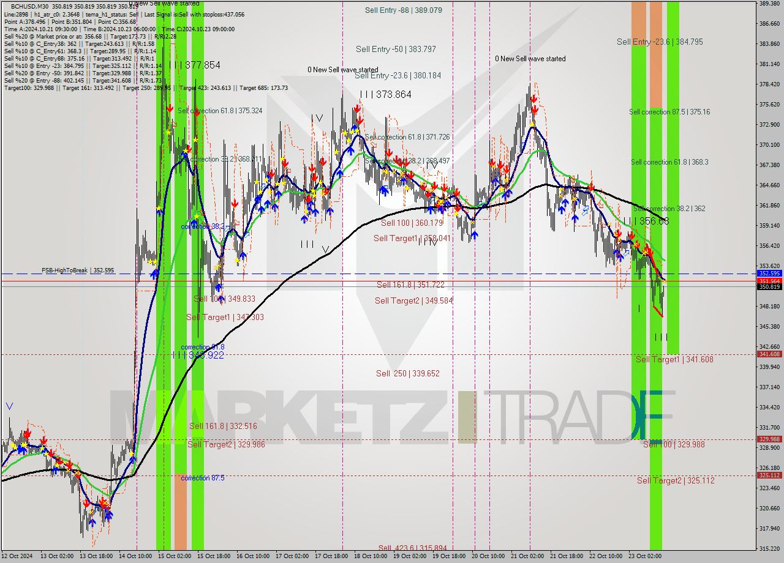Viewport: 784px width, 563px height.
Task: Select the 'I I I 356.68' wave label
Action: 646,221
